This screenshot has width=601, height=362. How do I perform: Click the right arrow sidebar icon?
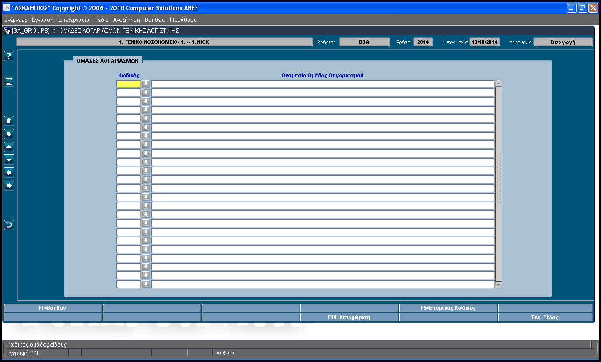(8, 186)
